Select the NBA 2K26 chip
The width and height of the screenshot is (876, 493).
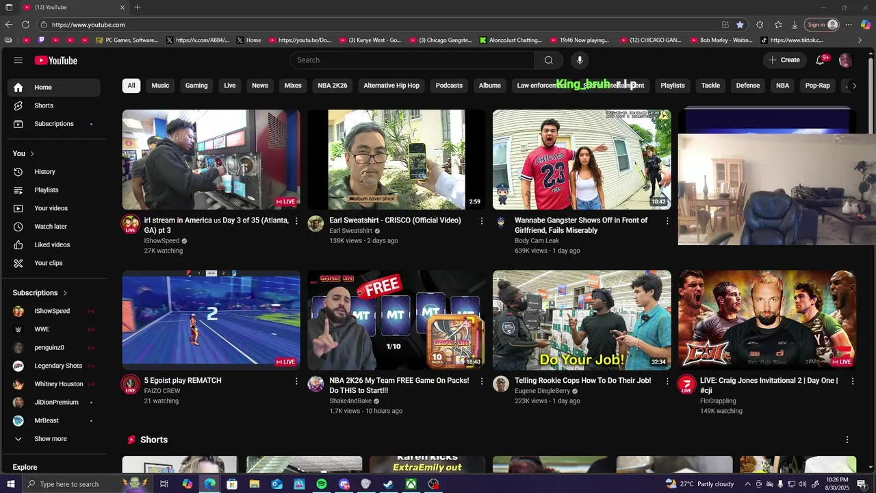pyautogui.click(x=333, y=86)
